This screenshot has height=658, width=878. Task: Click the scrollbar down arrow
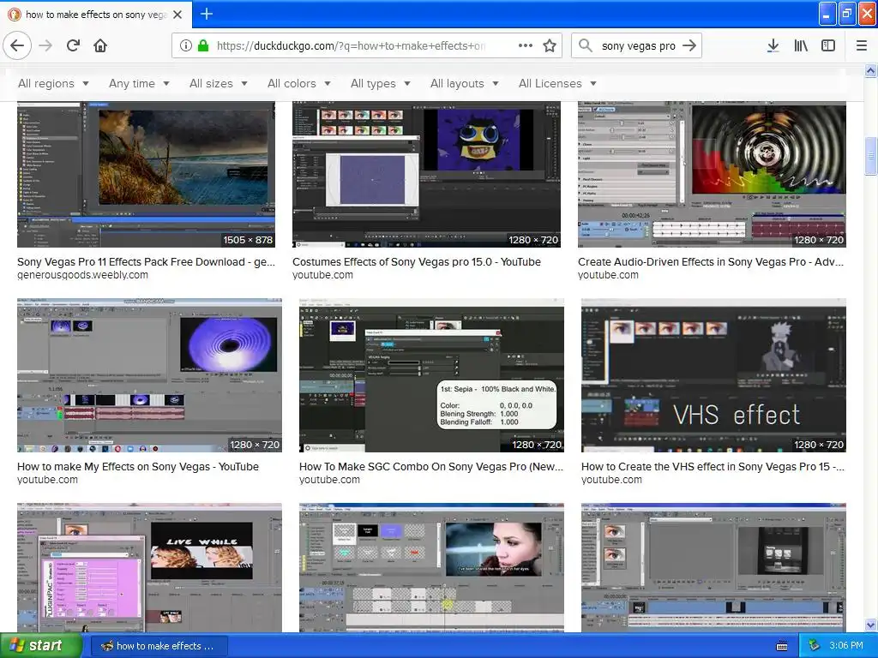tap(870, 625)
